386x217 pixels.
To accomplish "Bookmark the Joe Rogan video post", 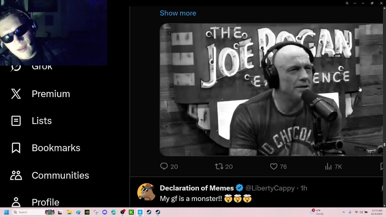I will (x=382, y=166).
